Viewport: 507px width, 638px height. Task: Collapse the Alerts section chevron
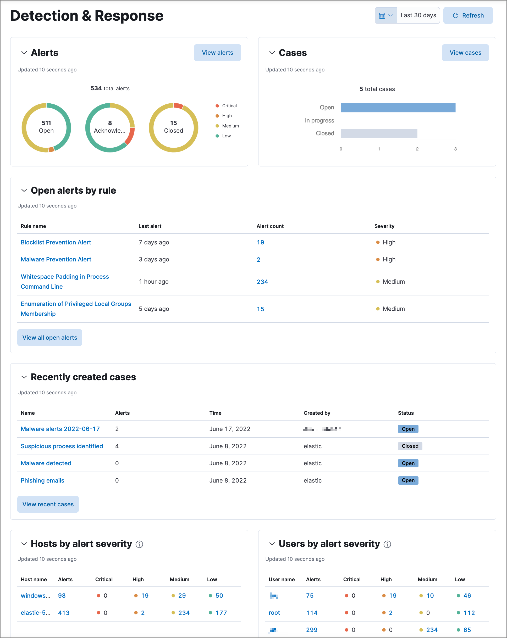click(x=24, y=52)
